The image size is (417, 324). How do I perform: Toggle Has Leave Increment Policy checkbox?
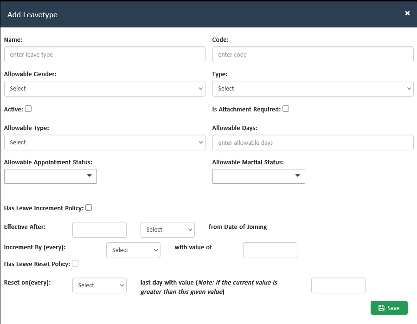tap(89, 207)
